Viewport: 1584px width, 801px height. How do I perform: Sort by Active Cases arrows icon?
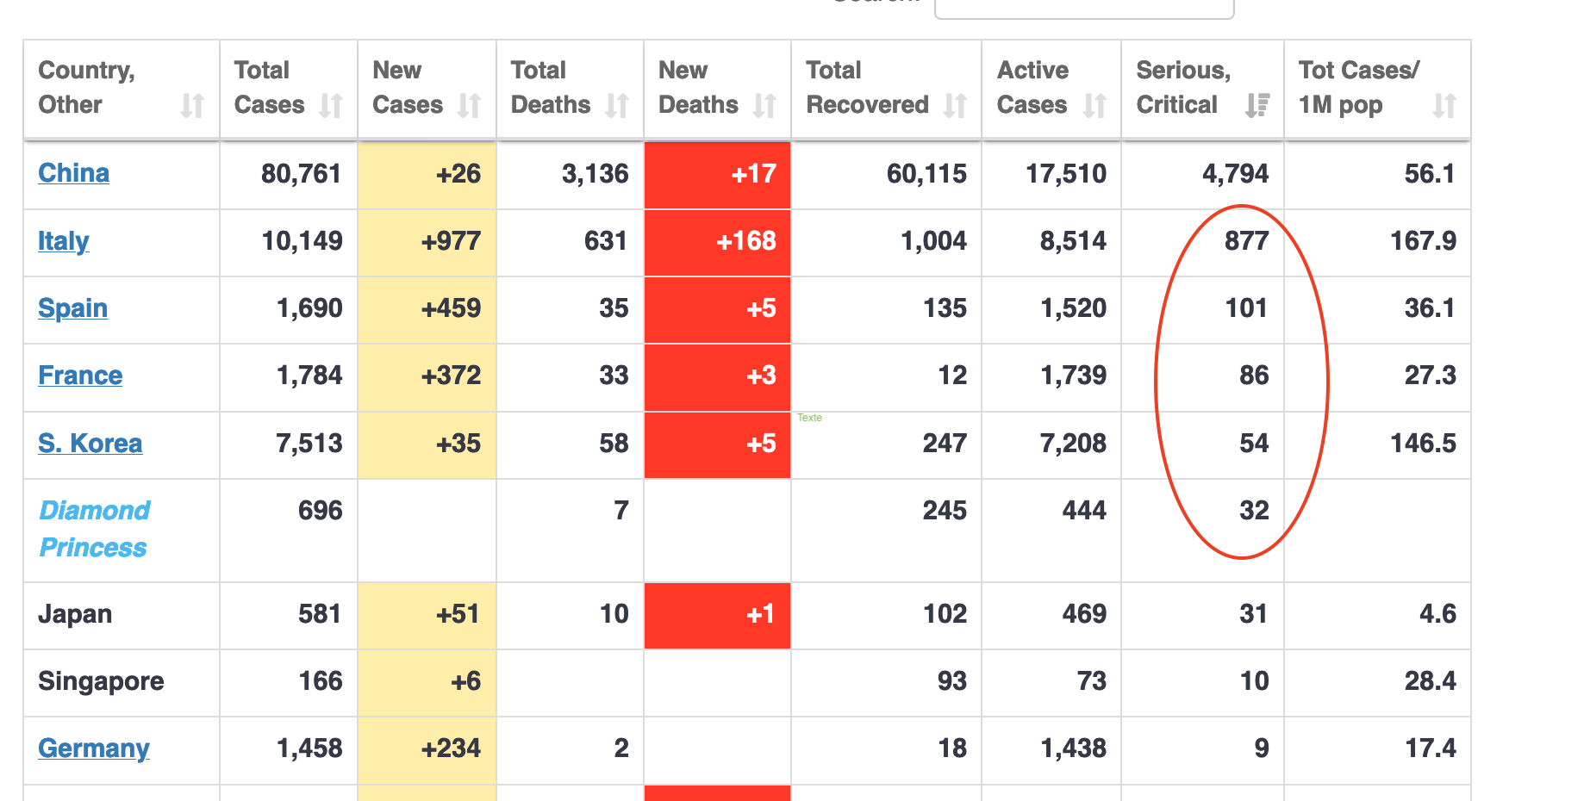point(1094,106)
